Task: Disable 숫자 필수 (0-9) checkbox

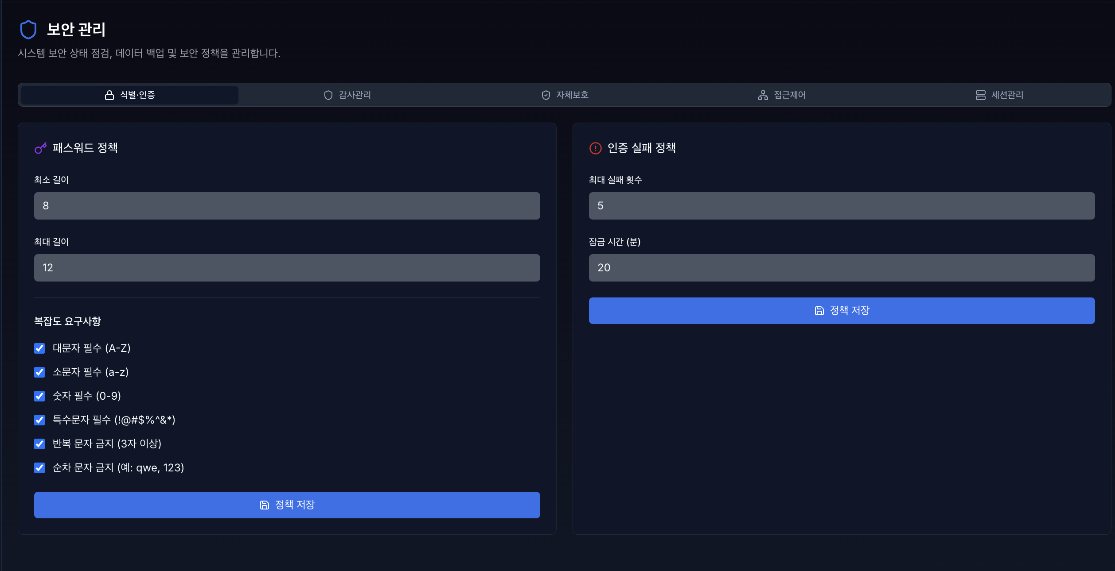Action: tap(39, 396)
